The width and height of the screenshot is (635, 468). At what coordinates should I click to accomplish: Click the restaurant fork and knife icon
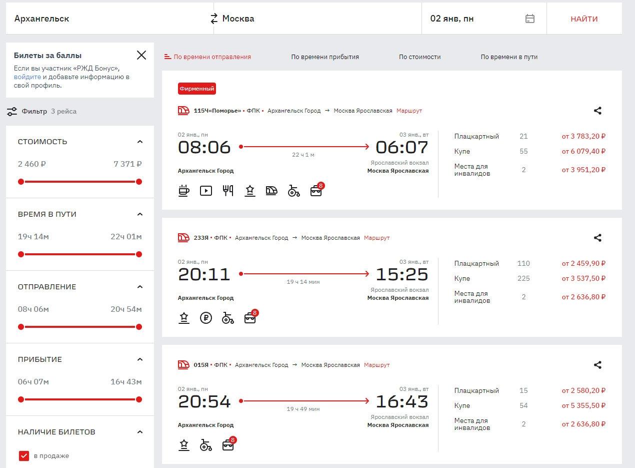[228, 191]
